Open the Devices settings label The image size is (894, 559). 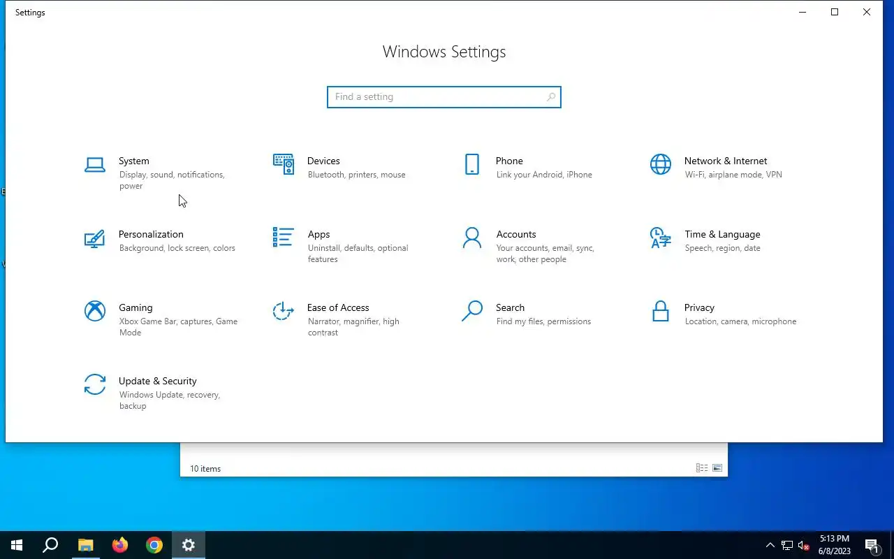point(323,161)
